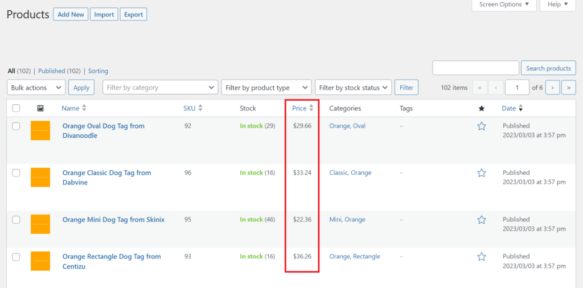Image resolution: width=583 pixels, height=288 pixels.
Task: Sort products by the Name column
Action: click(73, 108)
